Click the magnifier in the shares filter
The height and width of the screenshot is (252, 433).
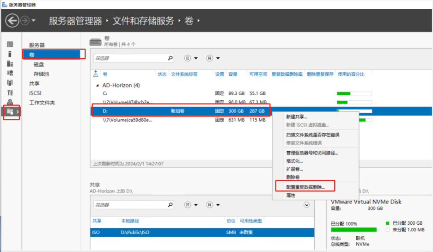171,205
